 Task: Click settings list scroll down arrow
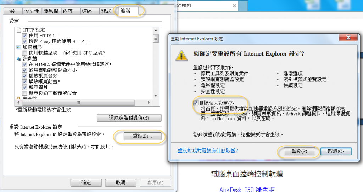[x=156, y=96]
